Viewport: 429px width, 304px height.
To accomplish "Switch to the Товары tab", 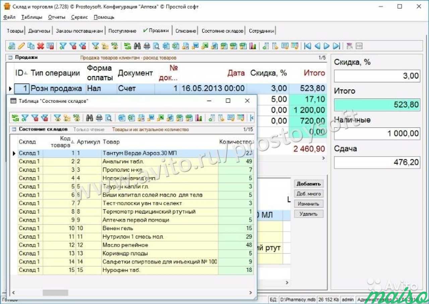I will click(15, 31).
